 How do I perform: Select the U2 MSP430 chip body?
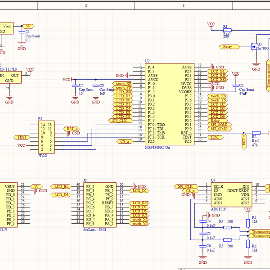pyautogui.click(x=170, y=104)
